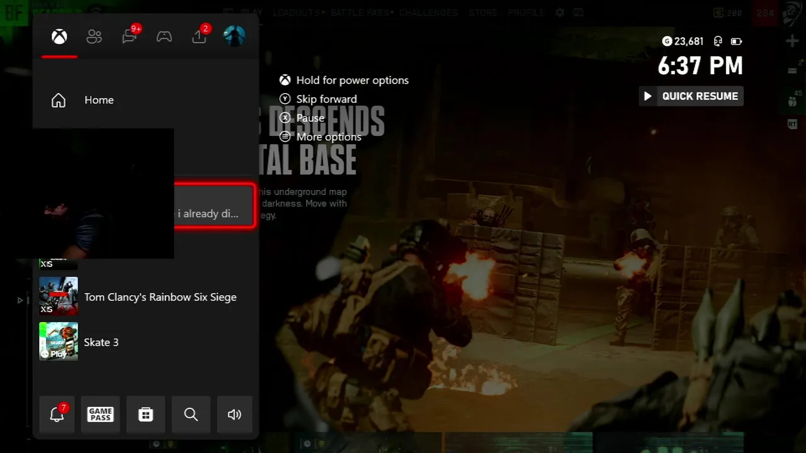Open notifications bell with 7 badge
This screenshot has width=806, height=453.
57,414
